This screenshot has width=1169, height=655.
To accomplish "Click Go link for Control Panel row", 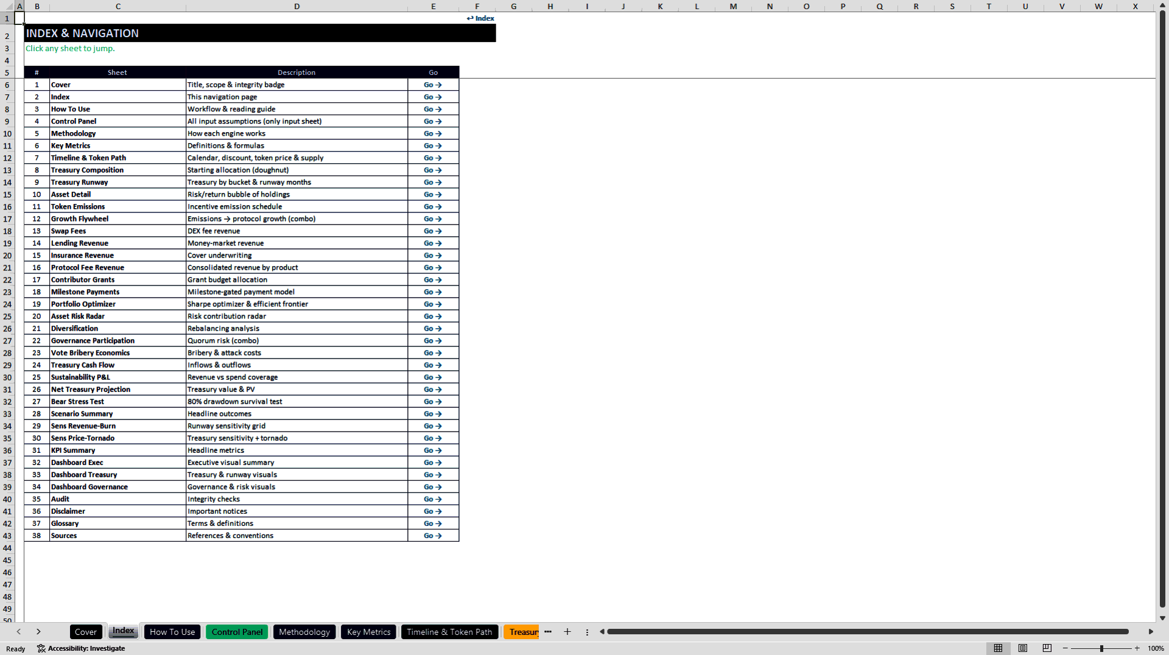I will click(x=433, y=121).
